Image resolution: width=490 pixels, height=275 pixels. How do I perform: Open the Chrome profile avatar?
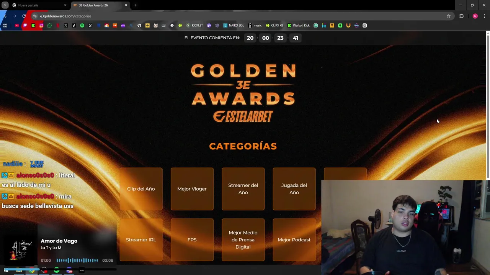pos(475,16)
